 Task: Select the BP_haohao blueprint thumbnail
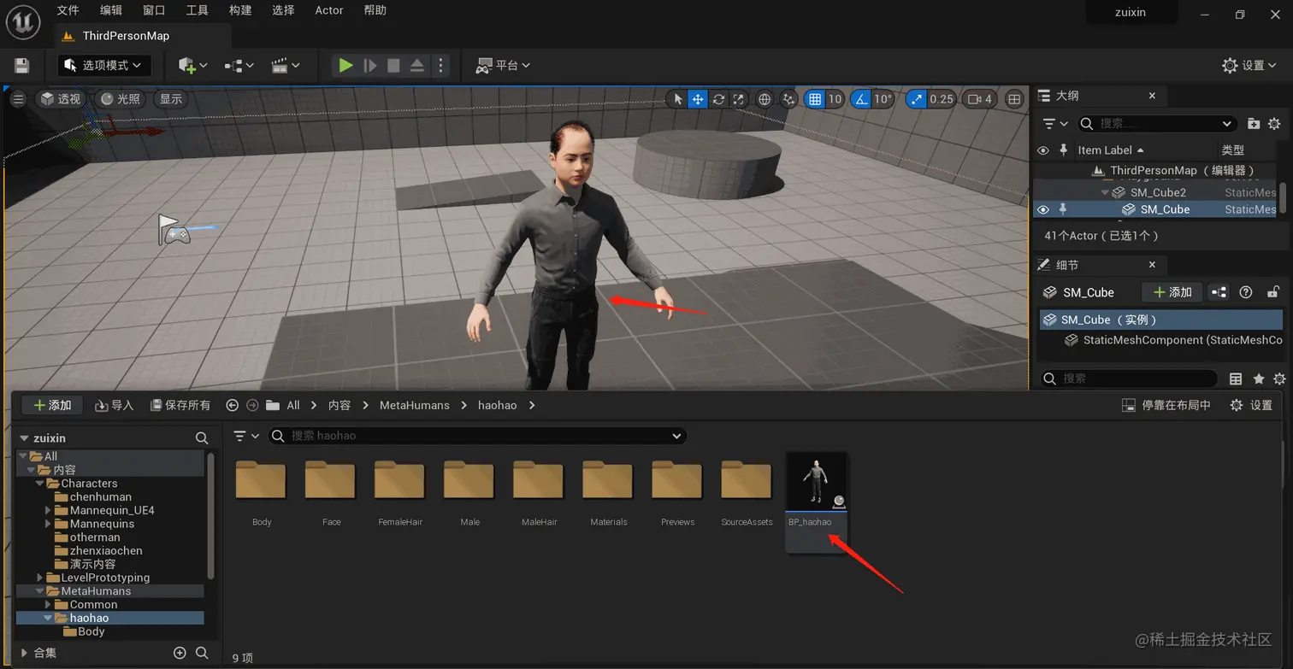[817, 482]
